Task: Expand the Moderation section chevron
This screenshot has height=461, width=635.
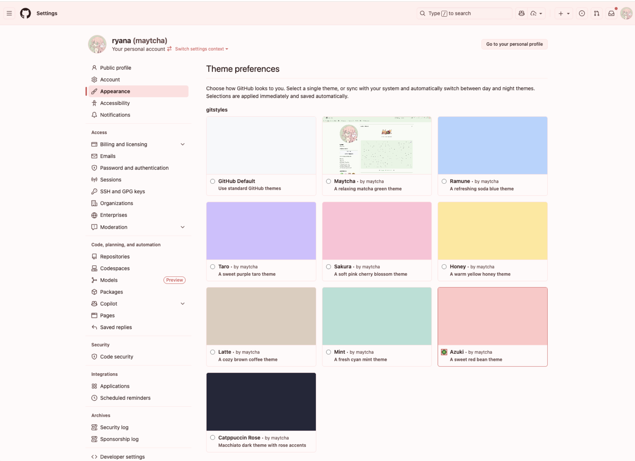Action: 183,227
